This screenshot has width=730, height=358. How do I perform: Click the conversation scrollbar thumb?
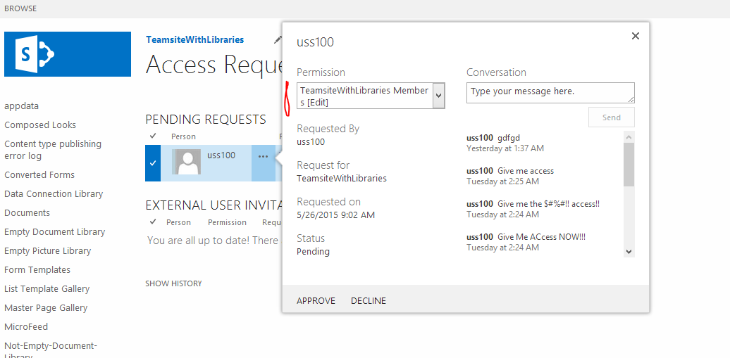pyautogui.click(x=629, y=165)
